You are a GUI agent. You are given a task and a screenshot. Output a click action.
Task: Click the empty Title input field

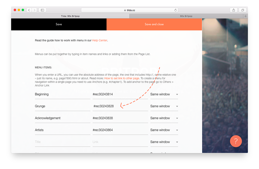pos(63,142)
